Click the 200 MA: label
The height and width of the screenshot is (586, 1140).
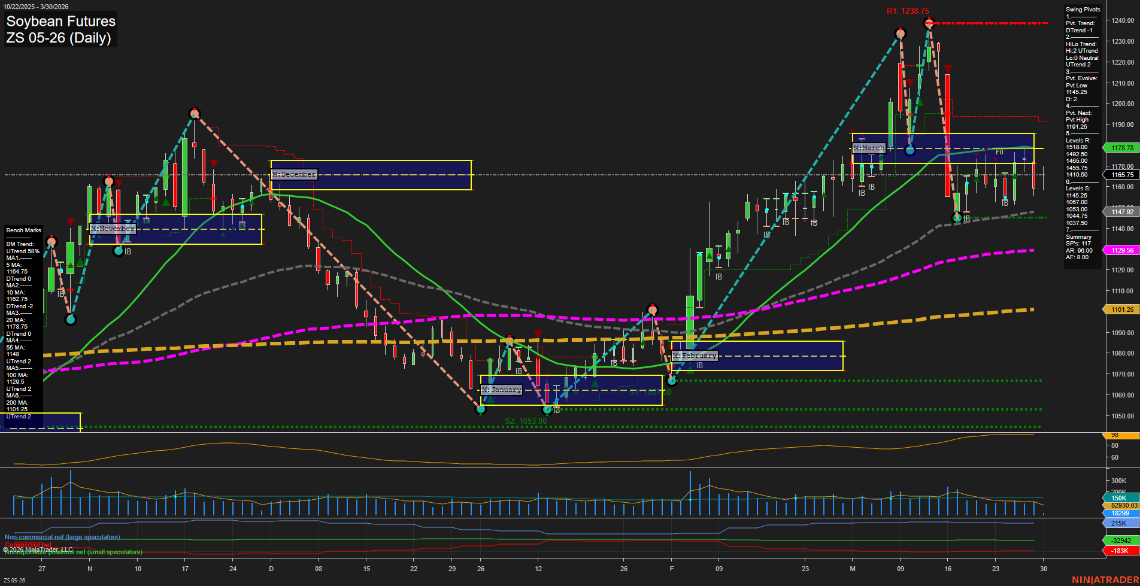17,403
